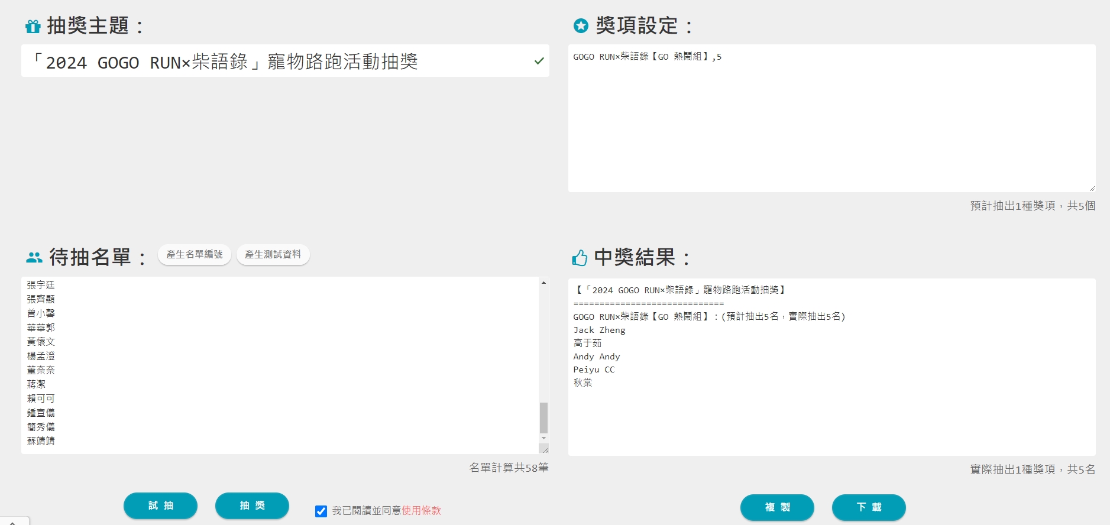Click the star icon beside 獎項設定
1110x525 pixels.
pyautogui.click(x=581, y=25)
